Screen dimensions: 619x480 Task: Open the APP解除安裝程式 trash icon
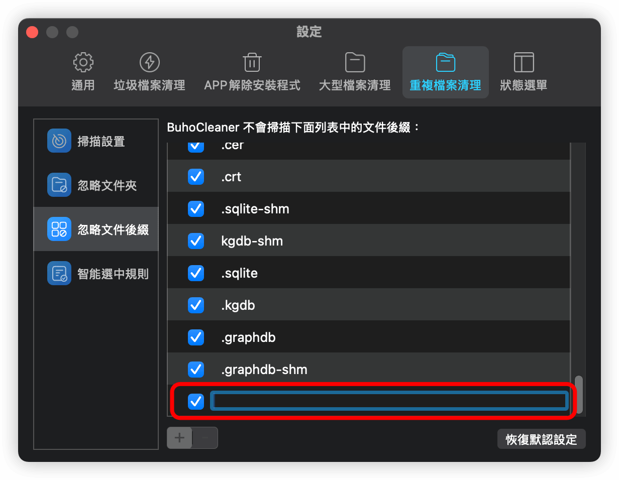click(252, 62)
